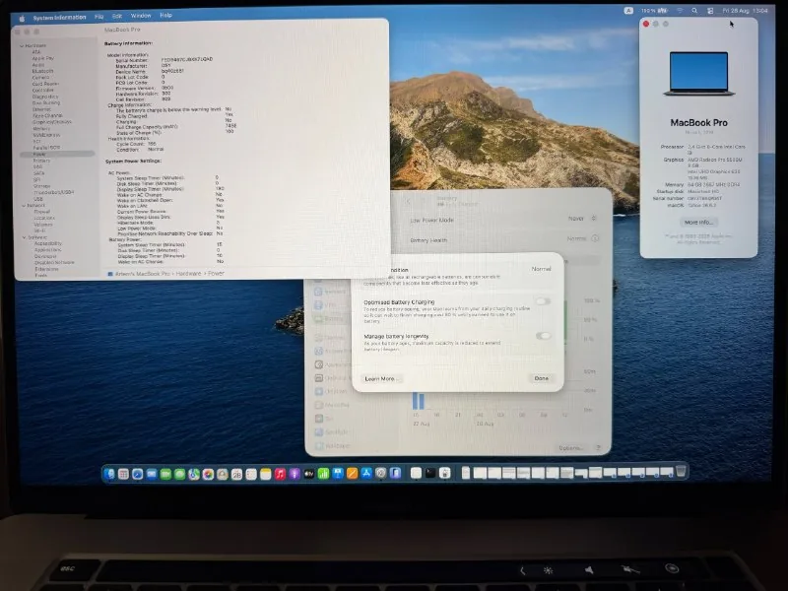This screenshot has height=591, width=788.
Task: Open the Trash in the Dock
Action: (x=681, y=472)
